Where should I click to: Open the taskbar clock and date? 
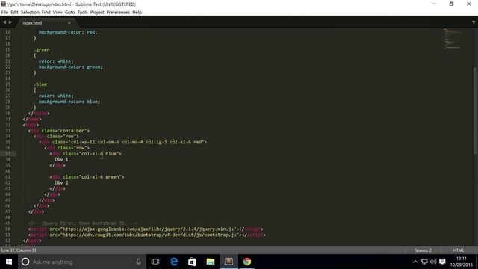coord(462,262)
